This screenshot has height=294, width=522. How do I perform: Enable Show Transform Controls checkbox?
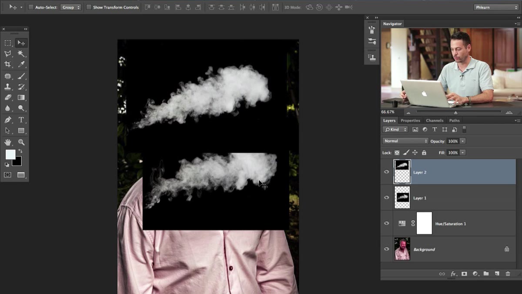(89, 7)
